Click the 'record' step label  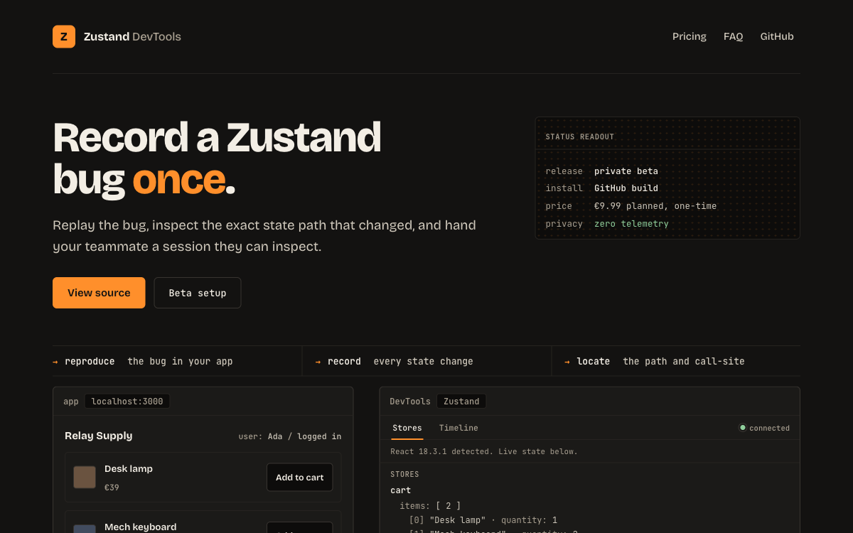(x=344, y=361)
